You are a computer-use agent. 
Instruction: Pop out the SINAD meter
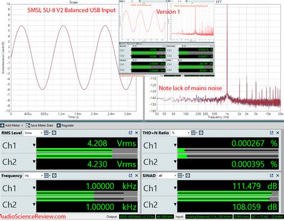point(271,175)
